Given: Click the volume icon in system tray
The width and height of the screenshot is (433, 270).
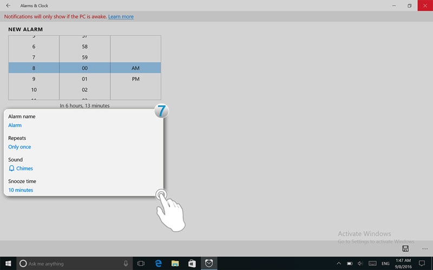Looking at the screenshot, I should tap(359, 264).
